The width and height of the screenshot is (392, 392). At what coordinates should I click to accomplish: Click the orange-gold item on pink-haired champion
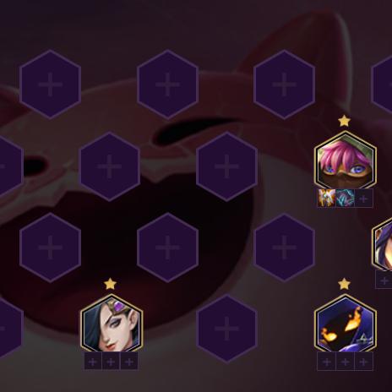[x=327, y=199]
